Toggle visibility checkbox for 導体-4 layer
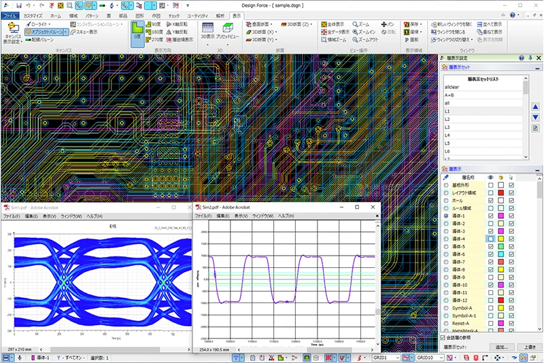This screenshot has width=544, height=363. (490, 239)
